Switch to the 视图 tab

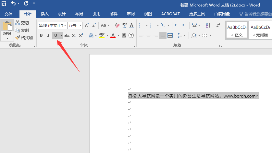coord(148,14)
